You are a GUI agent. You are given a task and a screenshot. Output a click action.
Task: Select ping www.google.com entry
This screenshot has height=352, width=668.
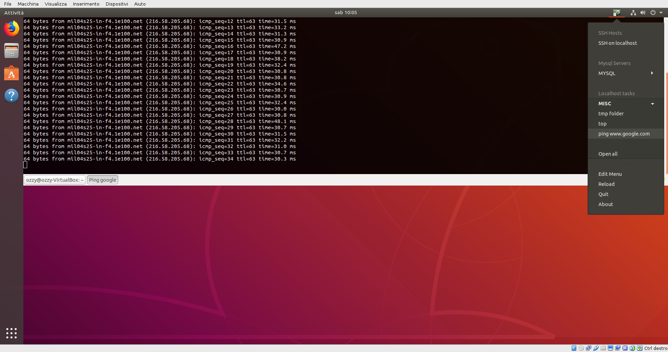click(x=626, y=134)
